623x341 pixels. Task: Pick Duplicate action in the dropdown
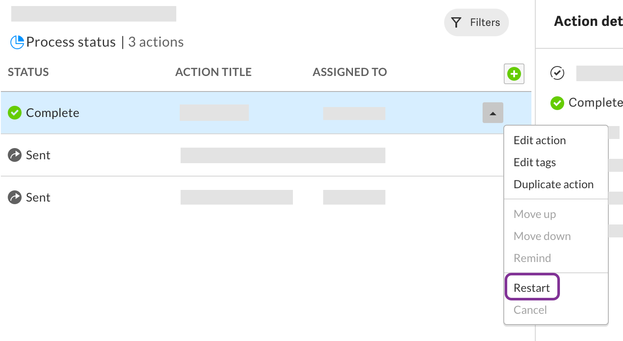click(x=553, y=184)
